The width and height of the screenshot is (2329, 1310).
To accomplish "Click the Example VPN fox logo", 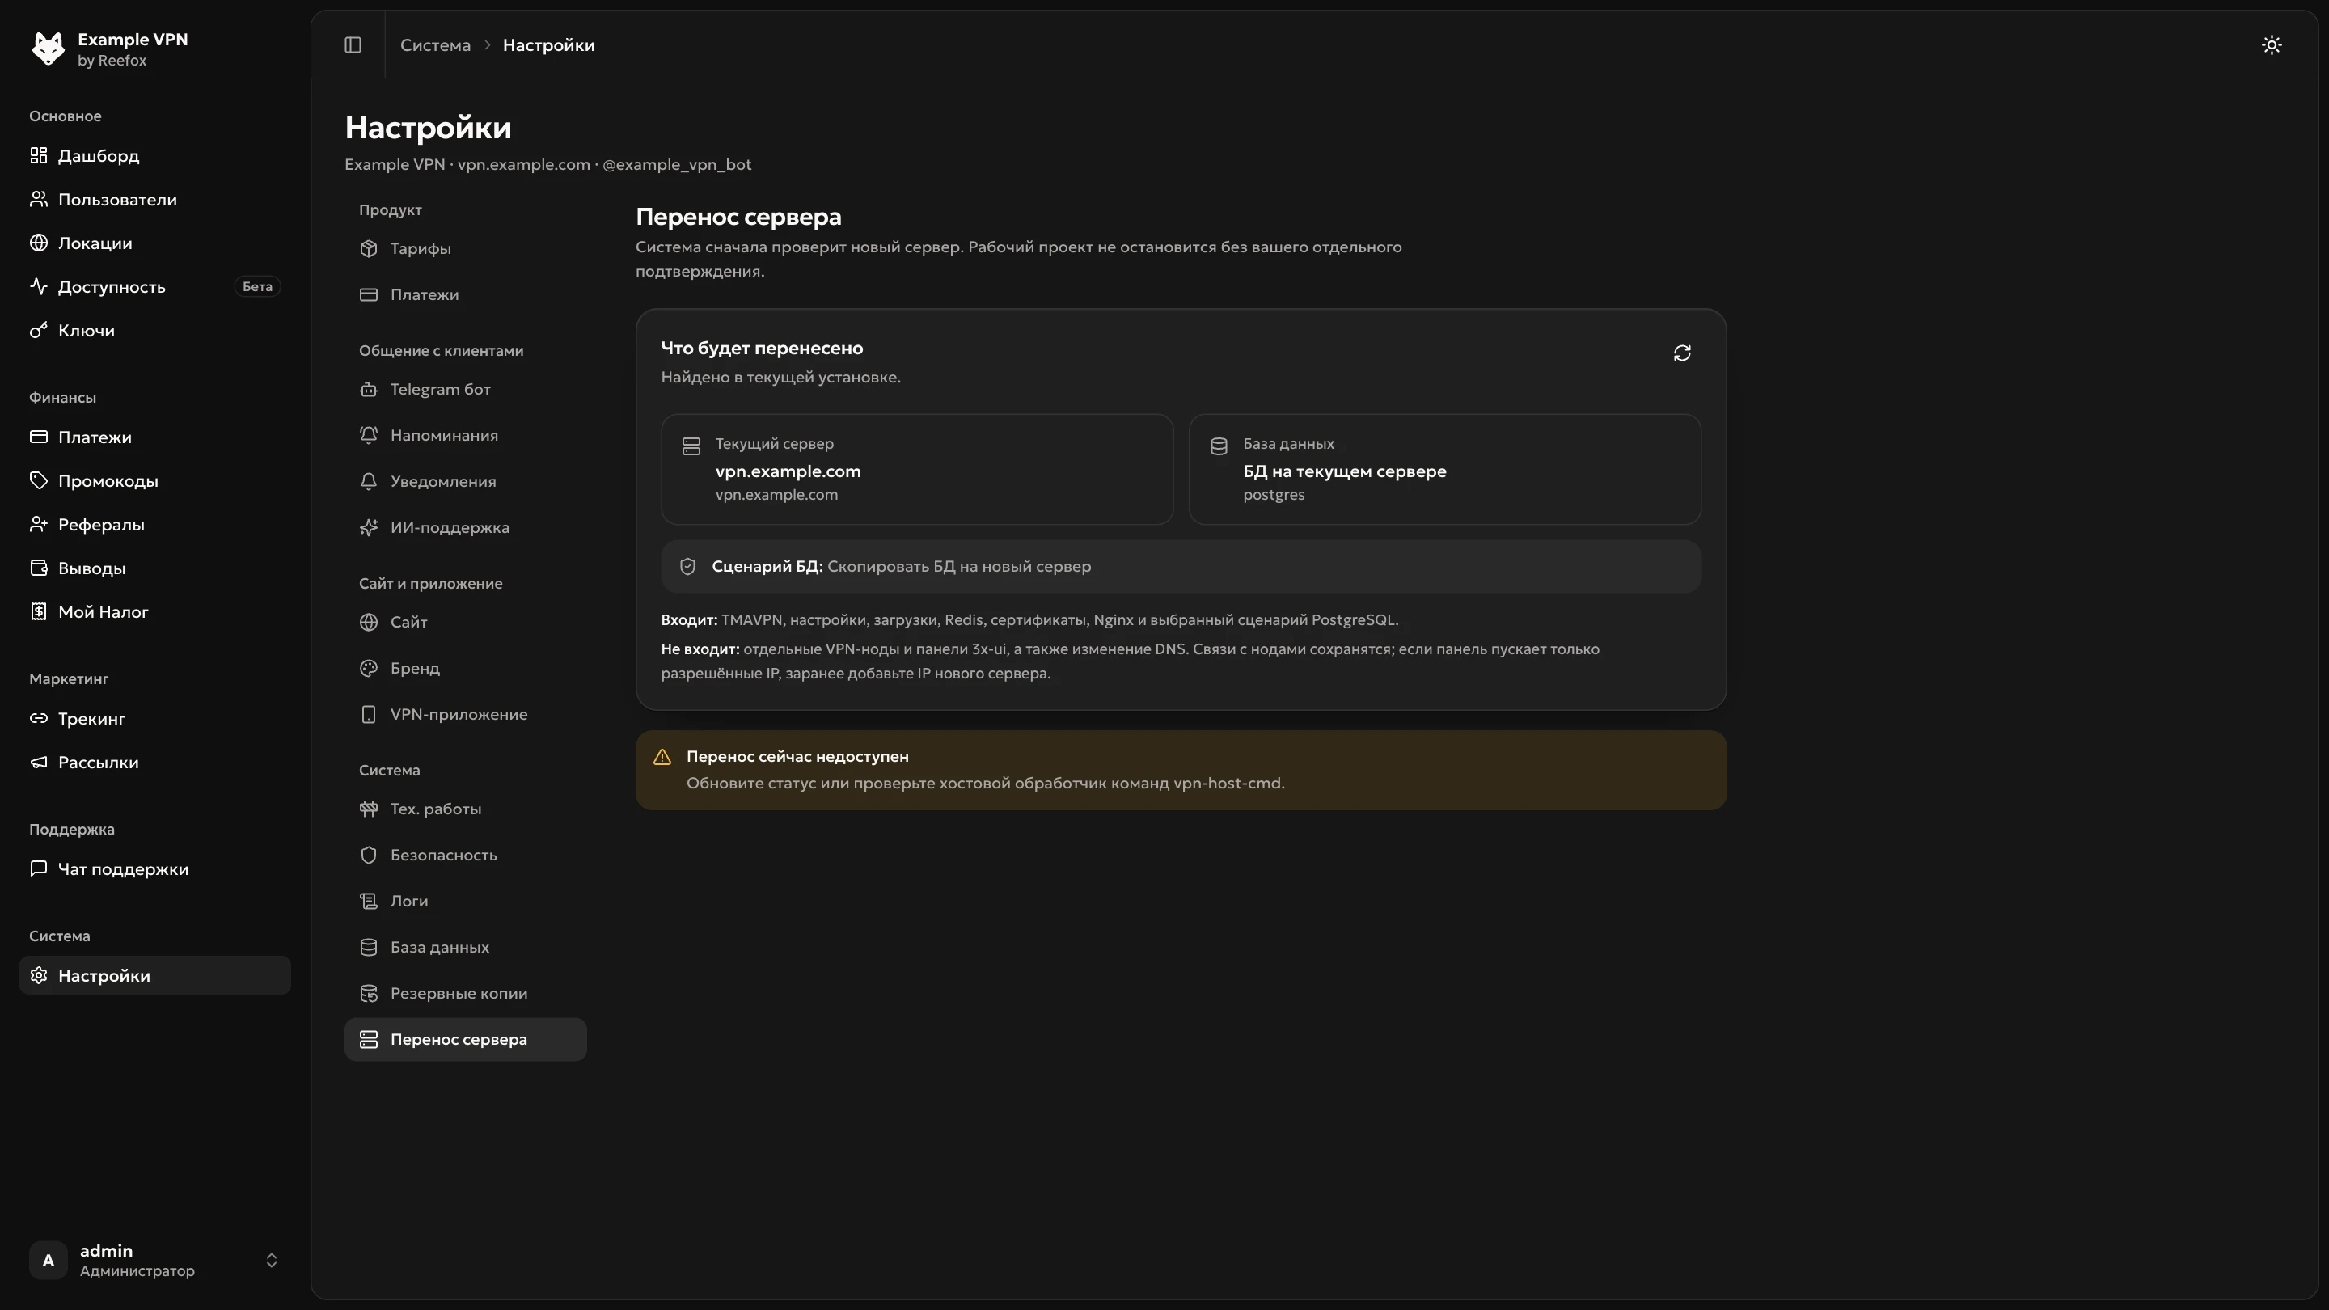I will pyautogui.click(x=48, y=48).
